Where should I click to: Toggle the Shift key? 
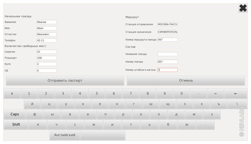click(16, 125)
